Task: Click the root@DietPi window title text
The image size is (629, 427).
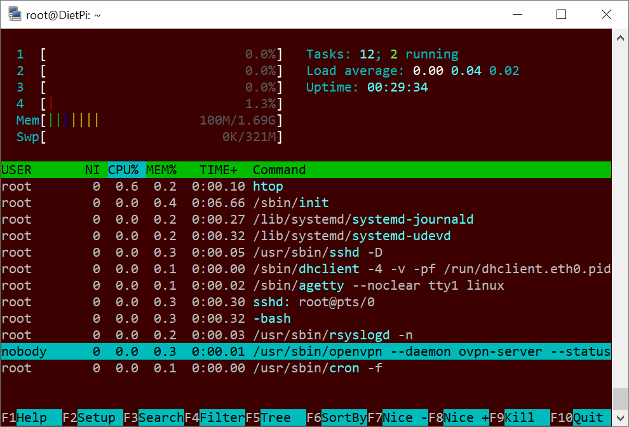Action: coord(63,15)
